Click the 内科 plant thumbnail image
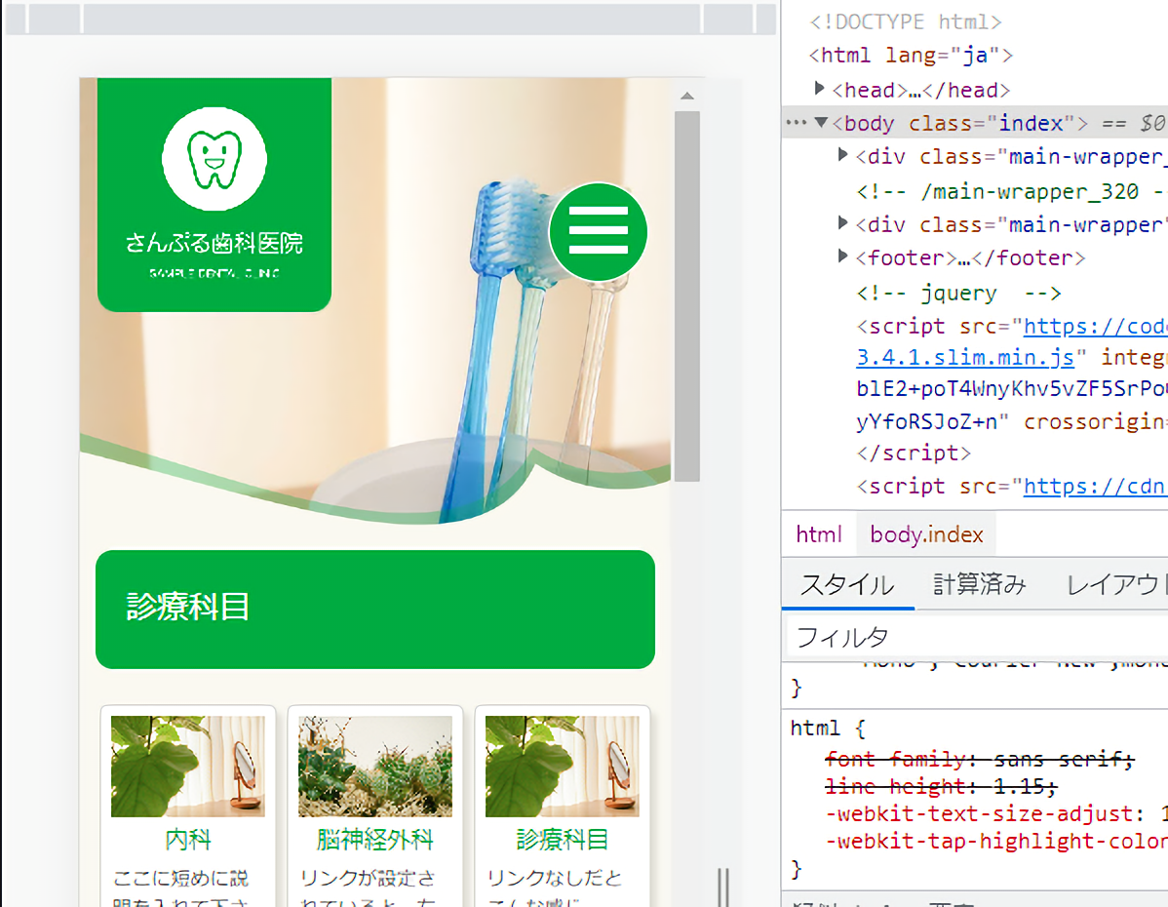 188,767
